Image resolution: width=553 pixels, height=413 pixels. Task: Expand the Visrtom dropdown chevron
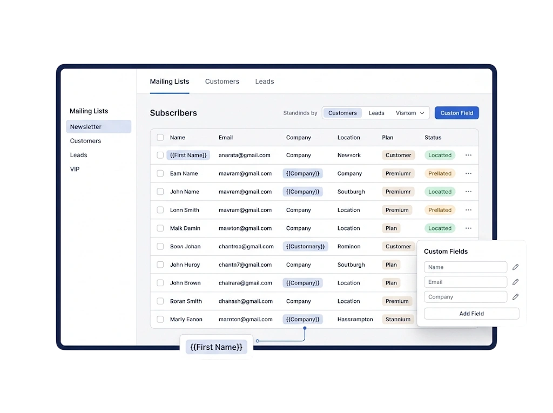(x=422, y=113)
